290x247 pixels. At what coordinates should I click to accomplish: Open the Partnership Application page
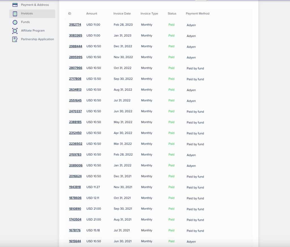coord(37,39)
